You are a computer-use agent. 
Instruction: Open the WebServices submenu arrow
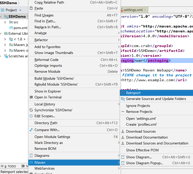(119, 168)
